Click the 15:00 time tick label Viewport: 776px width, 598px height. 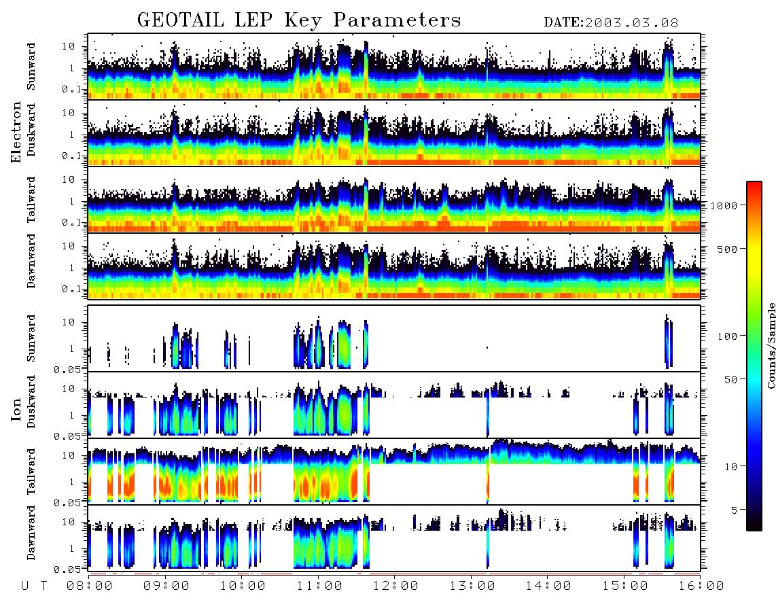(625, 586)
